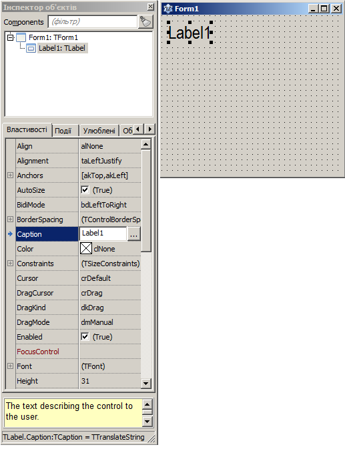The height and width of the screenshot is (449, 345).
Task: Close the Object Inspector panel
Action: [x=151, y=7]
